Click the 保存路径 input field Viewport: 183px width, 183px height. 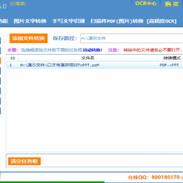point(132,38)
